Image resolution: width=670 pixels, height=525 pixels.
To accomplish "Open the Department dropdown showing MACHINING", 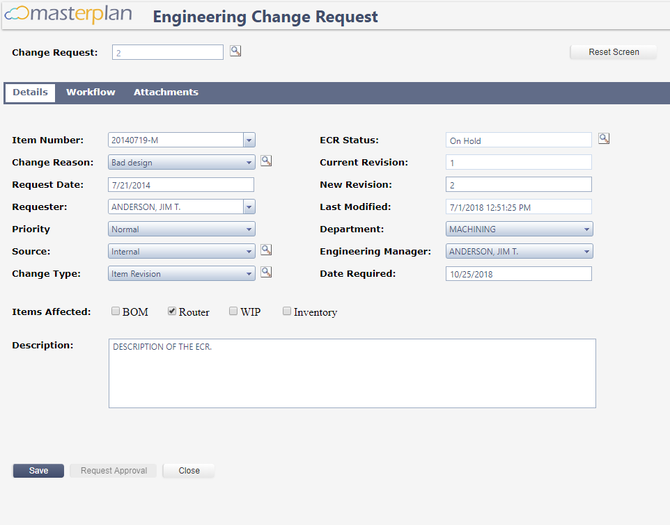I will (519, 229).
